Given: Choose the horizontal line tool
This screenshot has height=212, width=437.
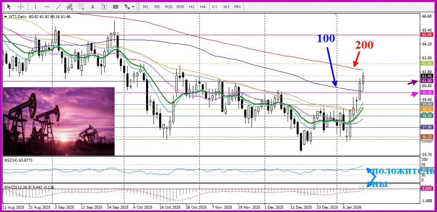Looking at the screenshot, I should (47, 6).
